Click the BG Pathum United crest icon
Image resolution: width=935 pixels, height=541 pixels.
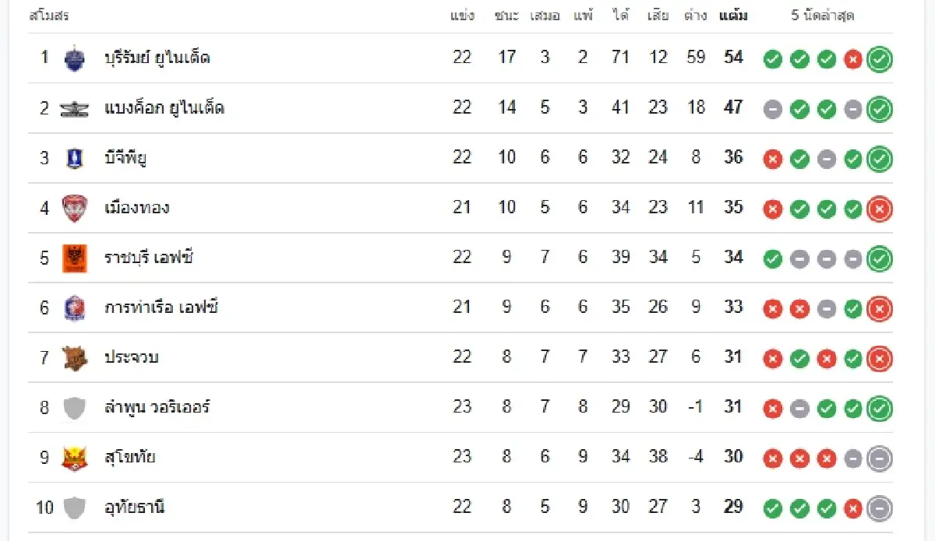(74, 159)
